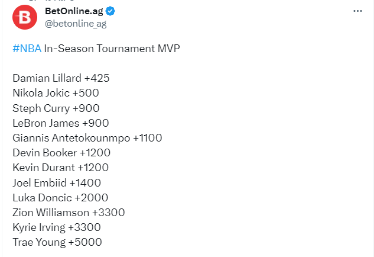This screenshot has width=374, height=257.
Task: Open the #NBA hashtag link
Action: click(27, 48)
